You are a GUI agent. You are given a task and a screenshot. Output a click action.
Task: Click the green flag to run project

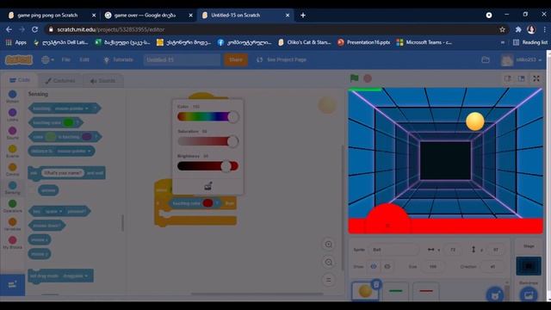[354, 78]
